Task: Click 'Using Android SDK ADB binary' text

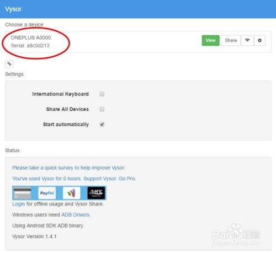Action: (x=48, y=225)
